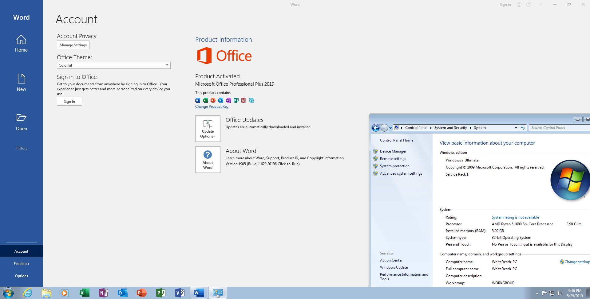Click Sign in at the title bar
The image size is (590, 299).
(505, 5)
